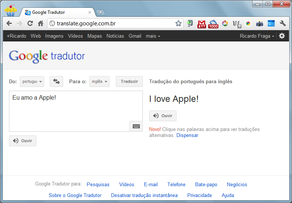The width and height of the screenshot is (292, 203).
Task: Open Notícias in the Google bar
Action: click(115, 36)
